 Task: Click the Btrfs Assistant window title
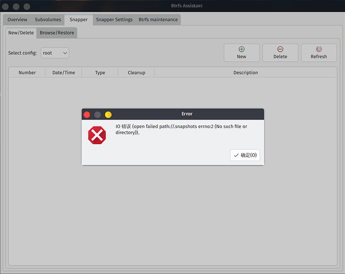click(187, 5)
